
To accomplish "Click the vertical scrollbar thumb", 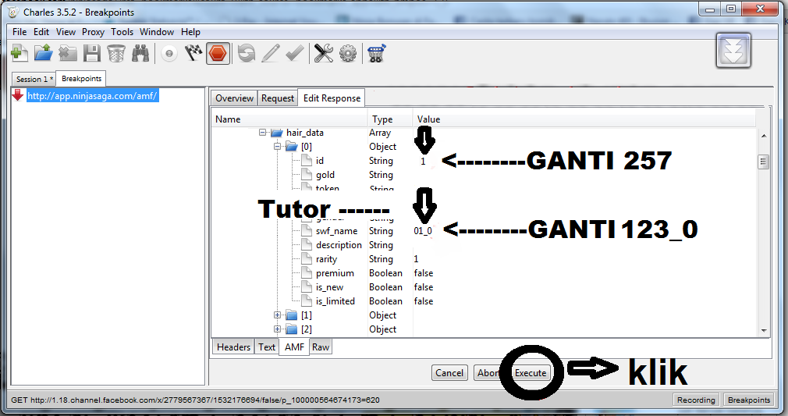I will coord(763,162).
